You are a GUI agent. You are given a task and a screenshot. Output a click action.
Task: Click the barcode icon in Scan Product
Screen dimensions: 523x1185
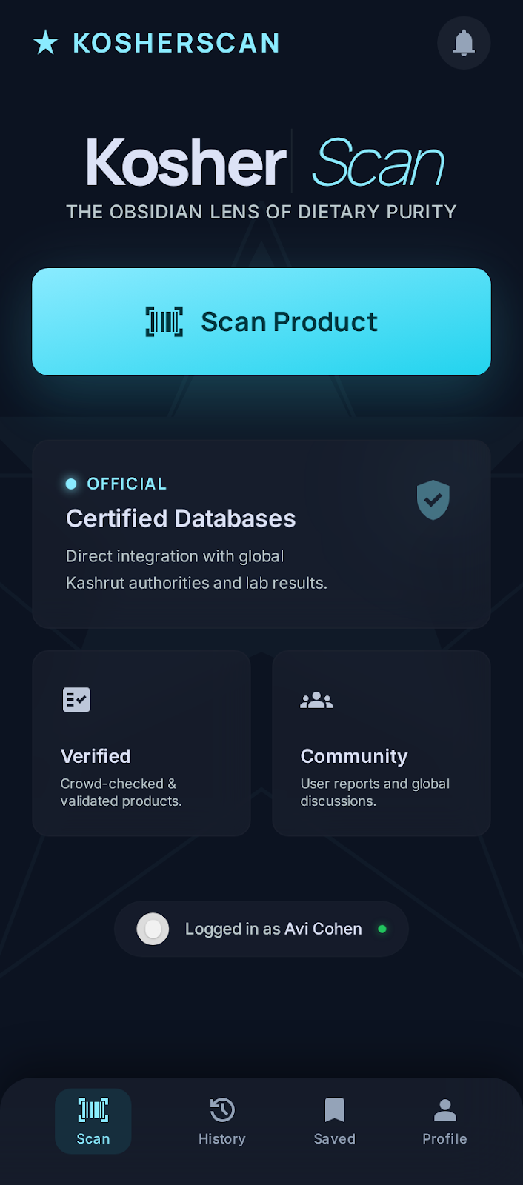click(164, 322)
